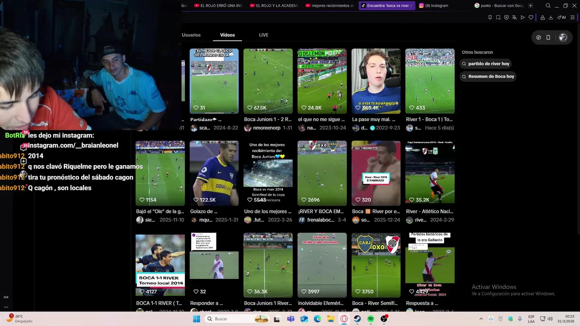The image size is (580, 326).
Task: Click the ad blocker shield icon
Action: [506, 18]
